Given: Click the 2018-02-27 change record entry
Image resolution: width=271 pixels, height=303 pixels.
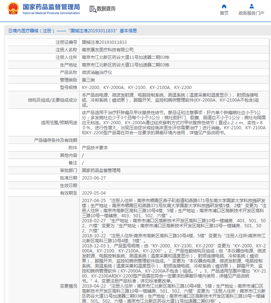Looking at the screenshot, I should (x=174, y=226).
